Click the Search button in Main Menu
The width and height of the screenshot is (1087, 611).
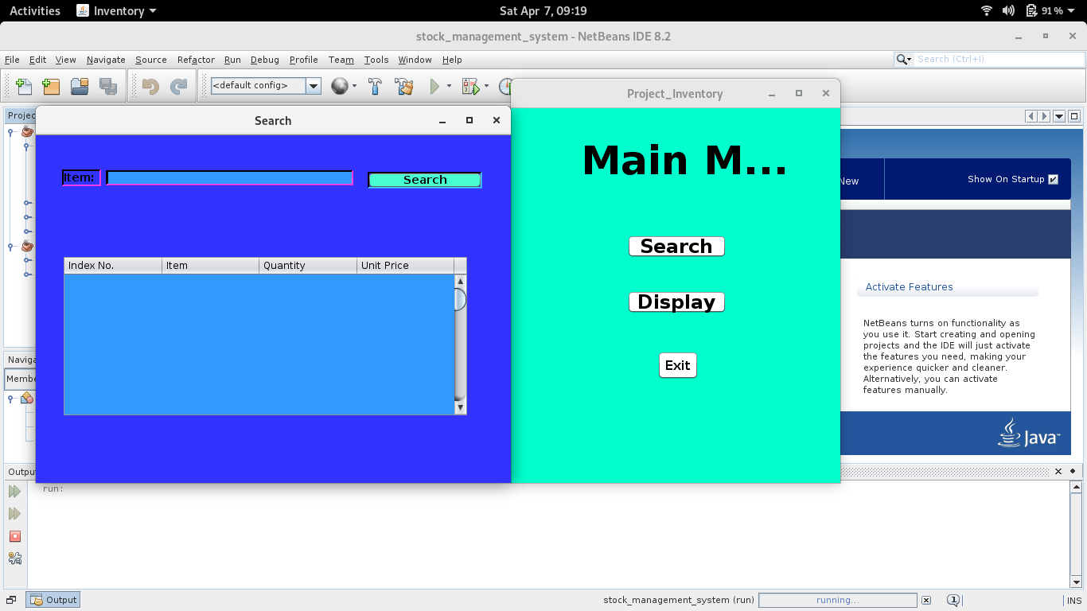[x=676, y=247]
